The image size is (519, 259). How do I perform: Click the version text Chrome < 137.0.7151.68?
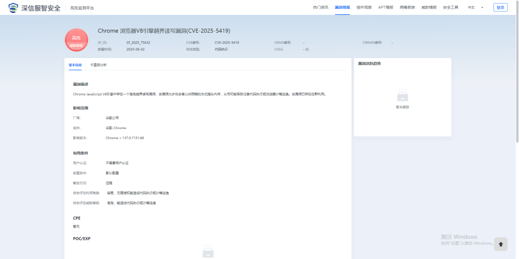(125, 138)
